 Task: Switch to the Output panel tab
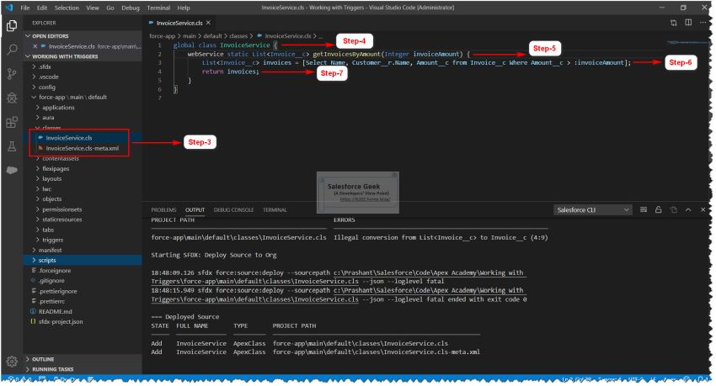(x=195, y=209)
